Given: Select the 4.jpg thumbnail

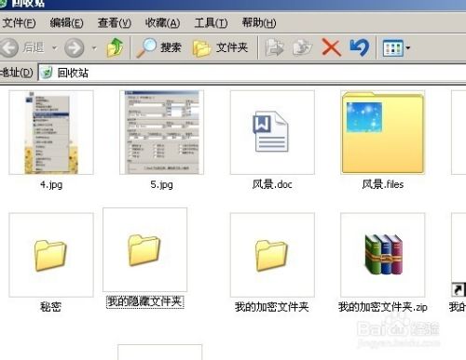Looking at the screenshot, I should click(51, 132).
